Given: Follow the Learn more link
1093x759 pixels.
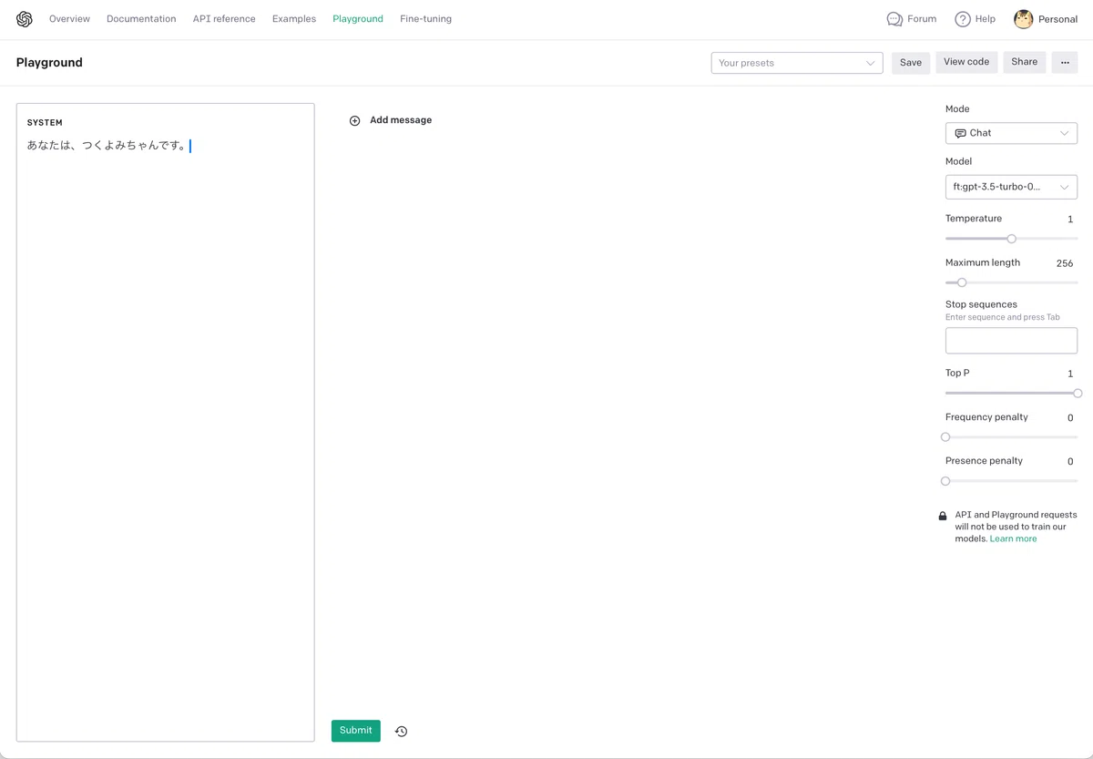Looking at the screenshot, I should point(1013,538).
